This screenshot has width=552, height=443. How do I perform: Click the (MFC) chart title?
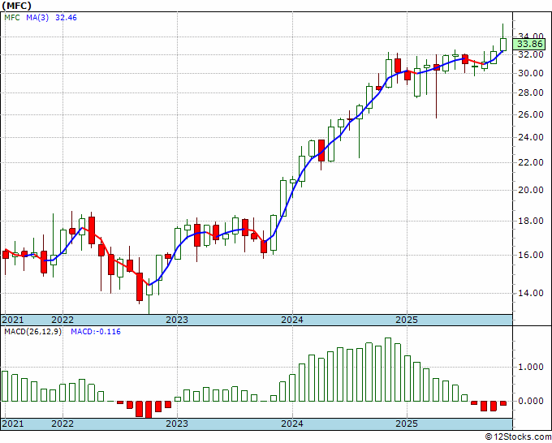(x=16, y=6)
